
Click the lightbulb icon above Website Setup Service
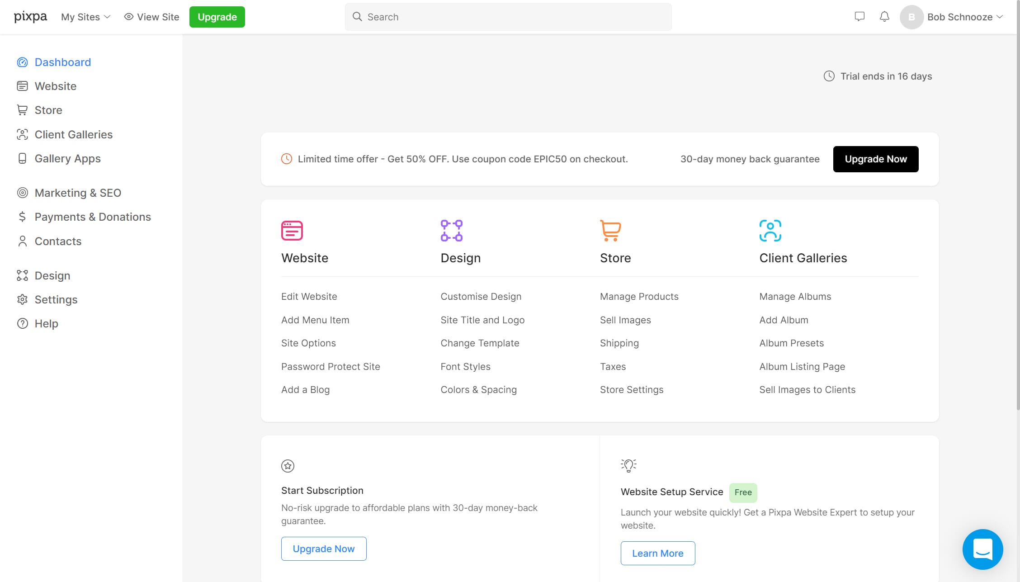pyautogui.click(x=628, y=465)
